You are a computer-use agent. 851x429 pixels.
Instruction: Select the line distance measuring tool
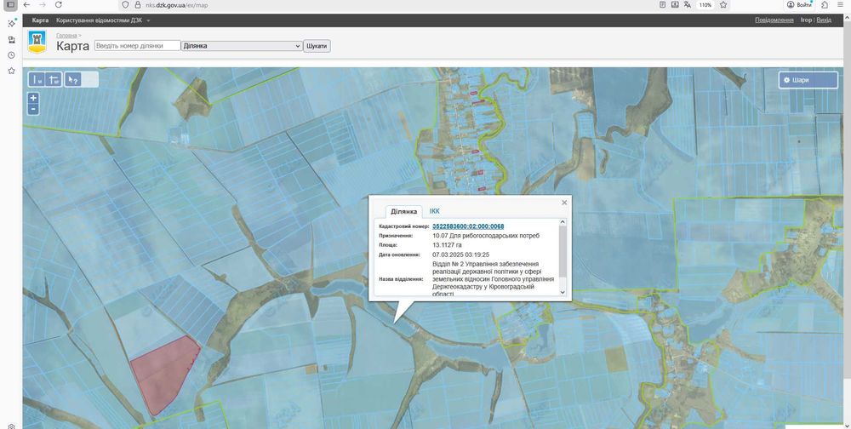37,80
